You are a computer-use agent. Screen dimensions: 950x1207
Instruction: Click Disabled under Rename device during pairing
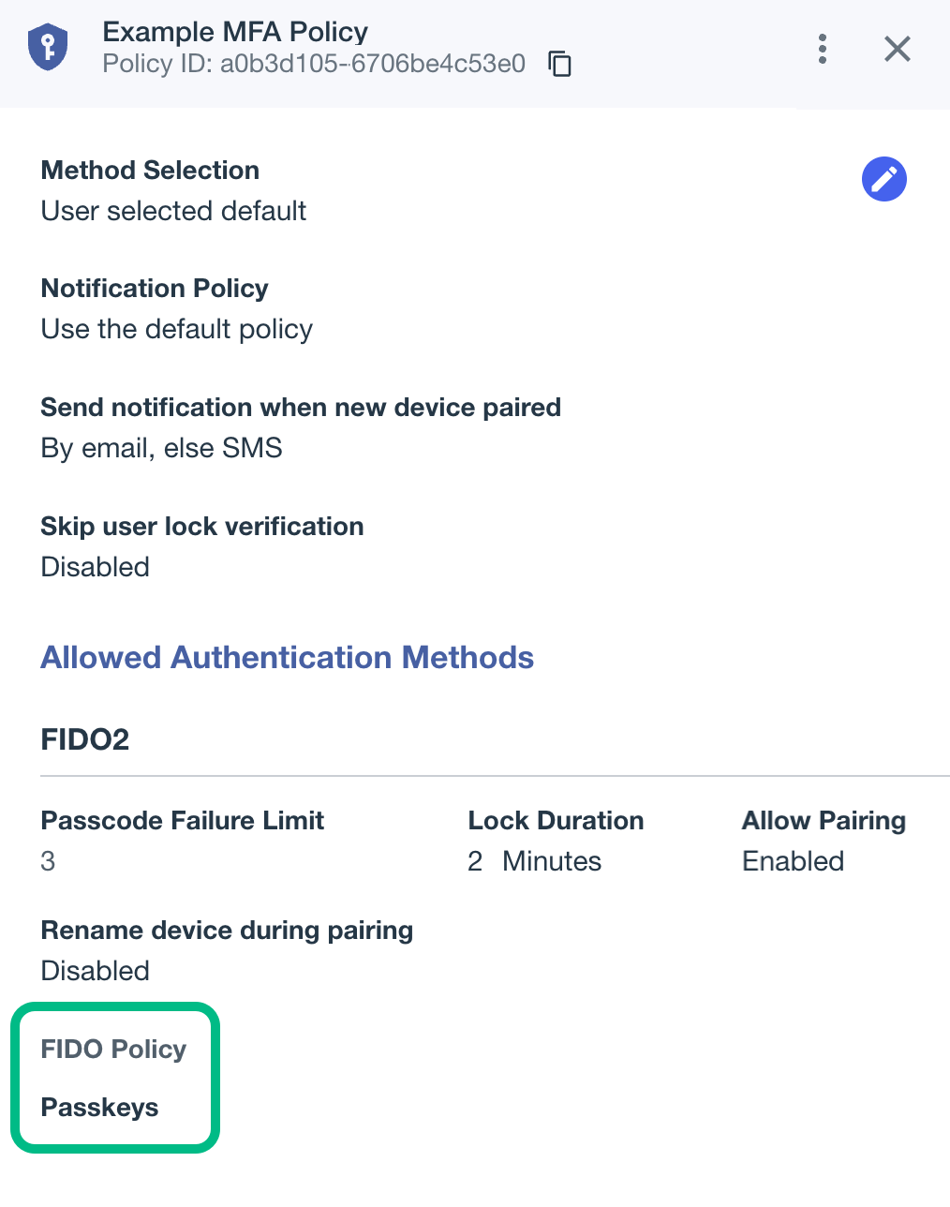(x=95, y=971)
